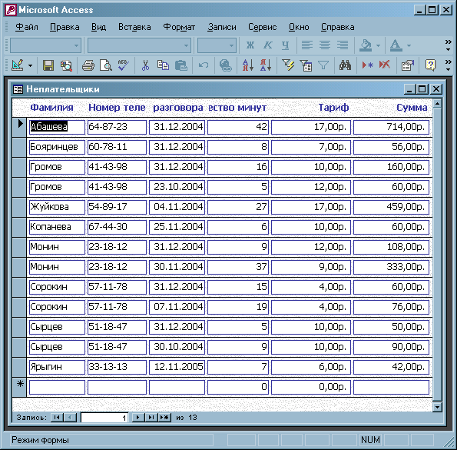Click phone number 67-44-30

tap(117, 227)
